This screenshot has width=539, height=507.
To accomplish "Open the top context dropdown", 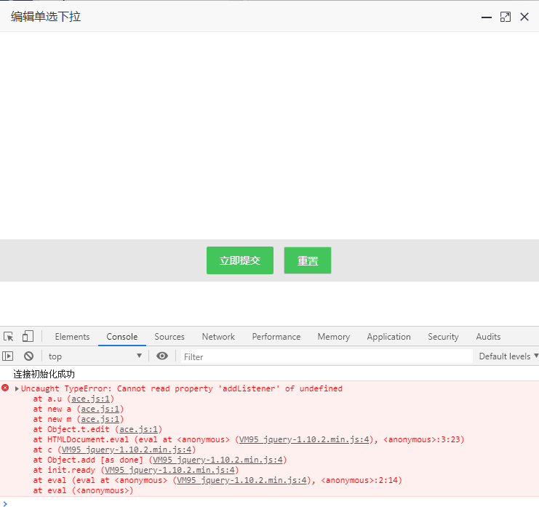I will tap(95, 356).
